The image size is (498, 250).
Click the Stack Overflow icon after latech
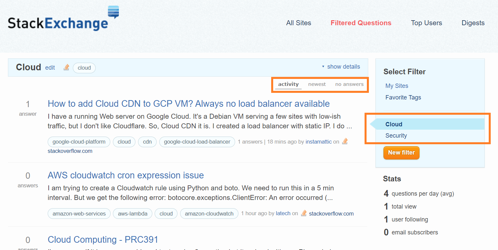pyautogui.click(x=304, y=214)
